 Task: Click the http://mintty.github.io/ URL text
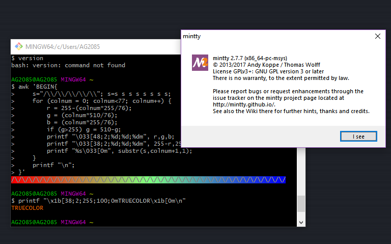pyautogui.click(x=244, y=104)
